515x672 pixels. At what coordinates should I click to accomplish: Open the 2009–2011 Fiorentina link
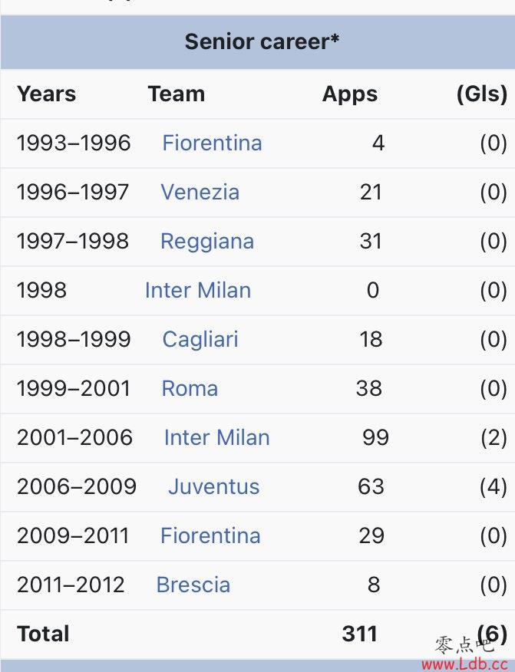click(210, 535)
